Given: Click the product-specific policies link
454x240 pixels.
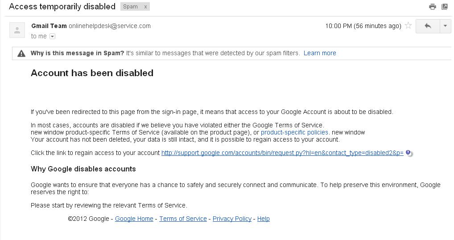Looking at the screenshot, I should tap(294, 132).
